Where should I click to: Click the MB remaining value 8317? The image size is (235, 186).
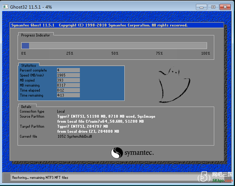pyautogui.click(x=68, y=85)
